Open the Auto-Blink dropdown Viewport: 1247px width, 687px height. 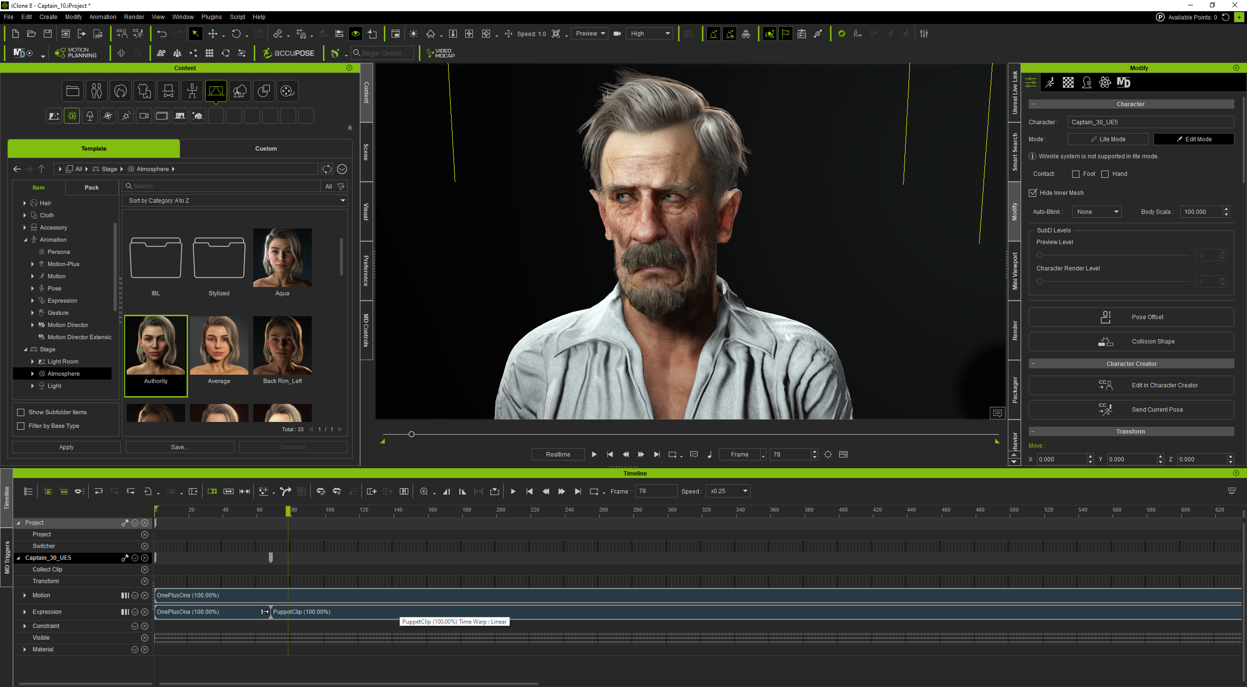tap(1096, 211)
